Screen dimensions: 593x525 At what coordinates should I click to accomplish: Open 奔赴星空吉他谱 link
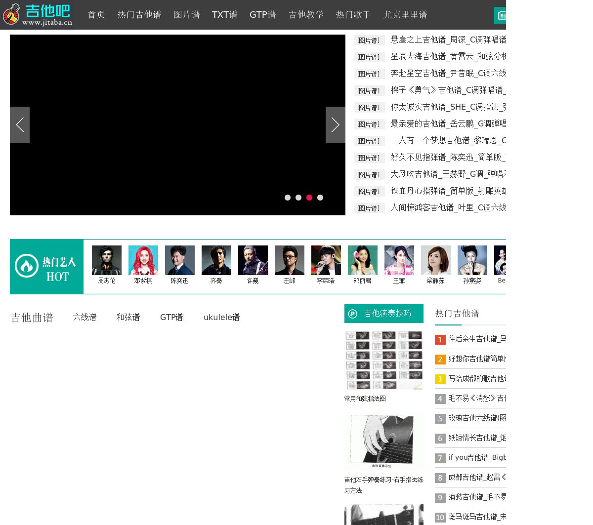tap(448, 73)
